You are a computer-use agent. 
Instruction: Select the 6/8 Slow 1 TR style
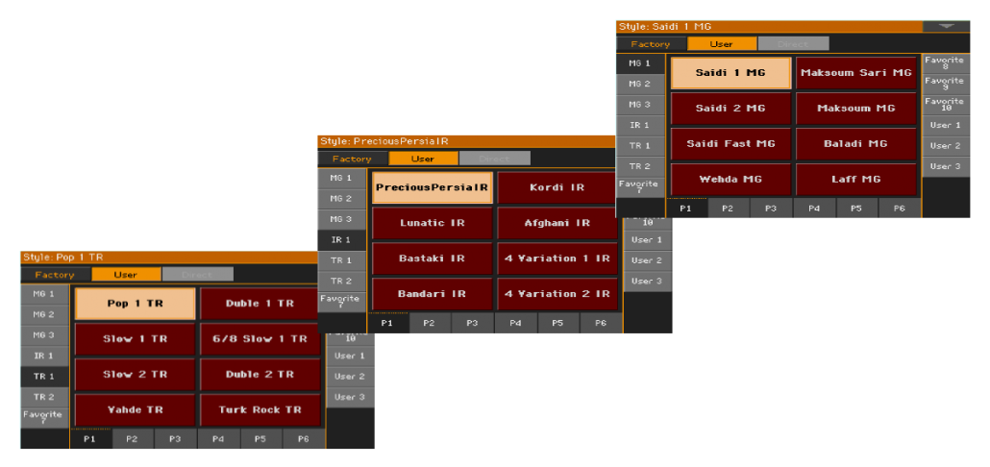click(260, 339)
